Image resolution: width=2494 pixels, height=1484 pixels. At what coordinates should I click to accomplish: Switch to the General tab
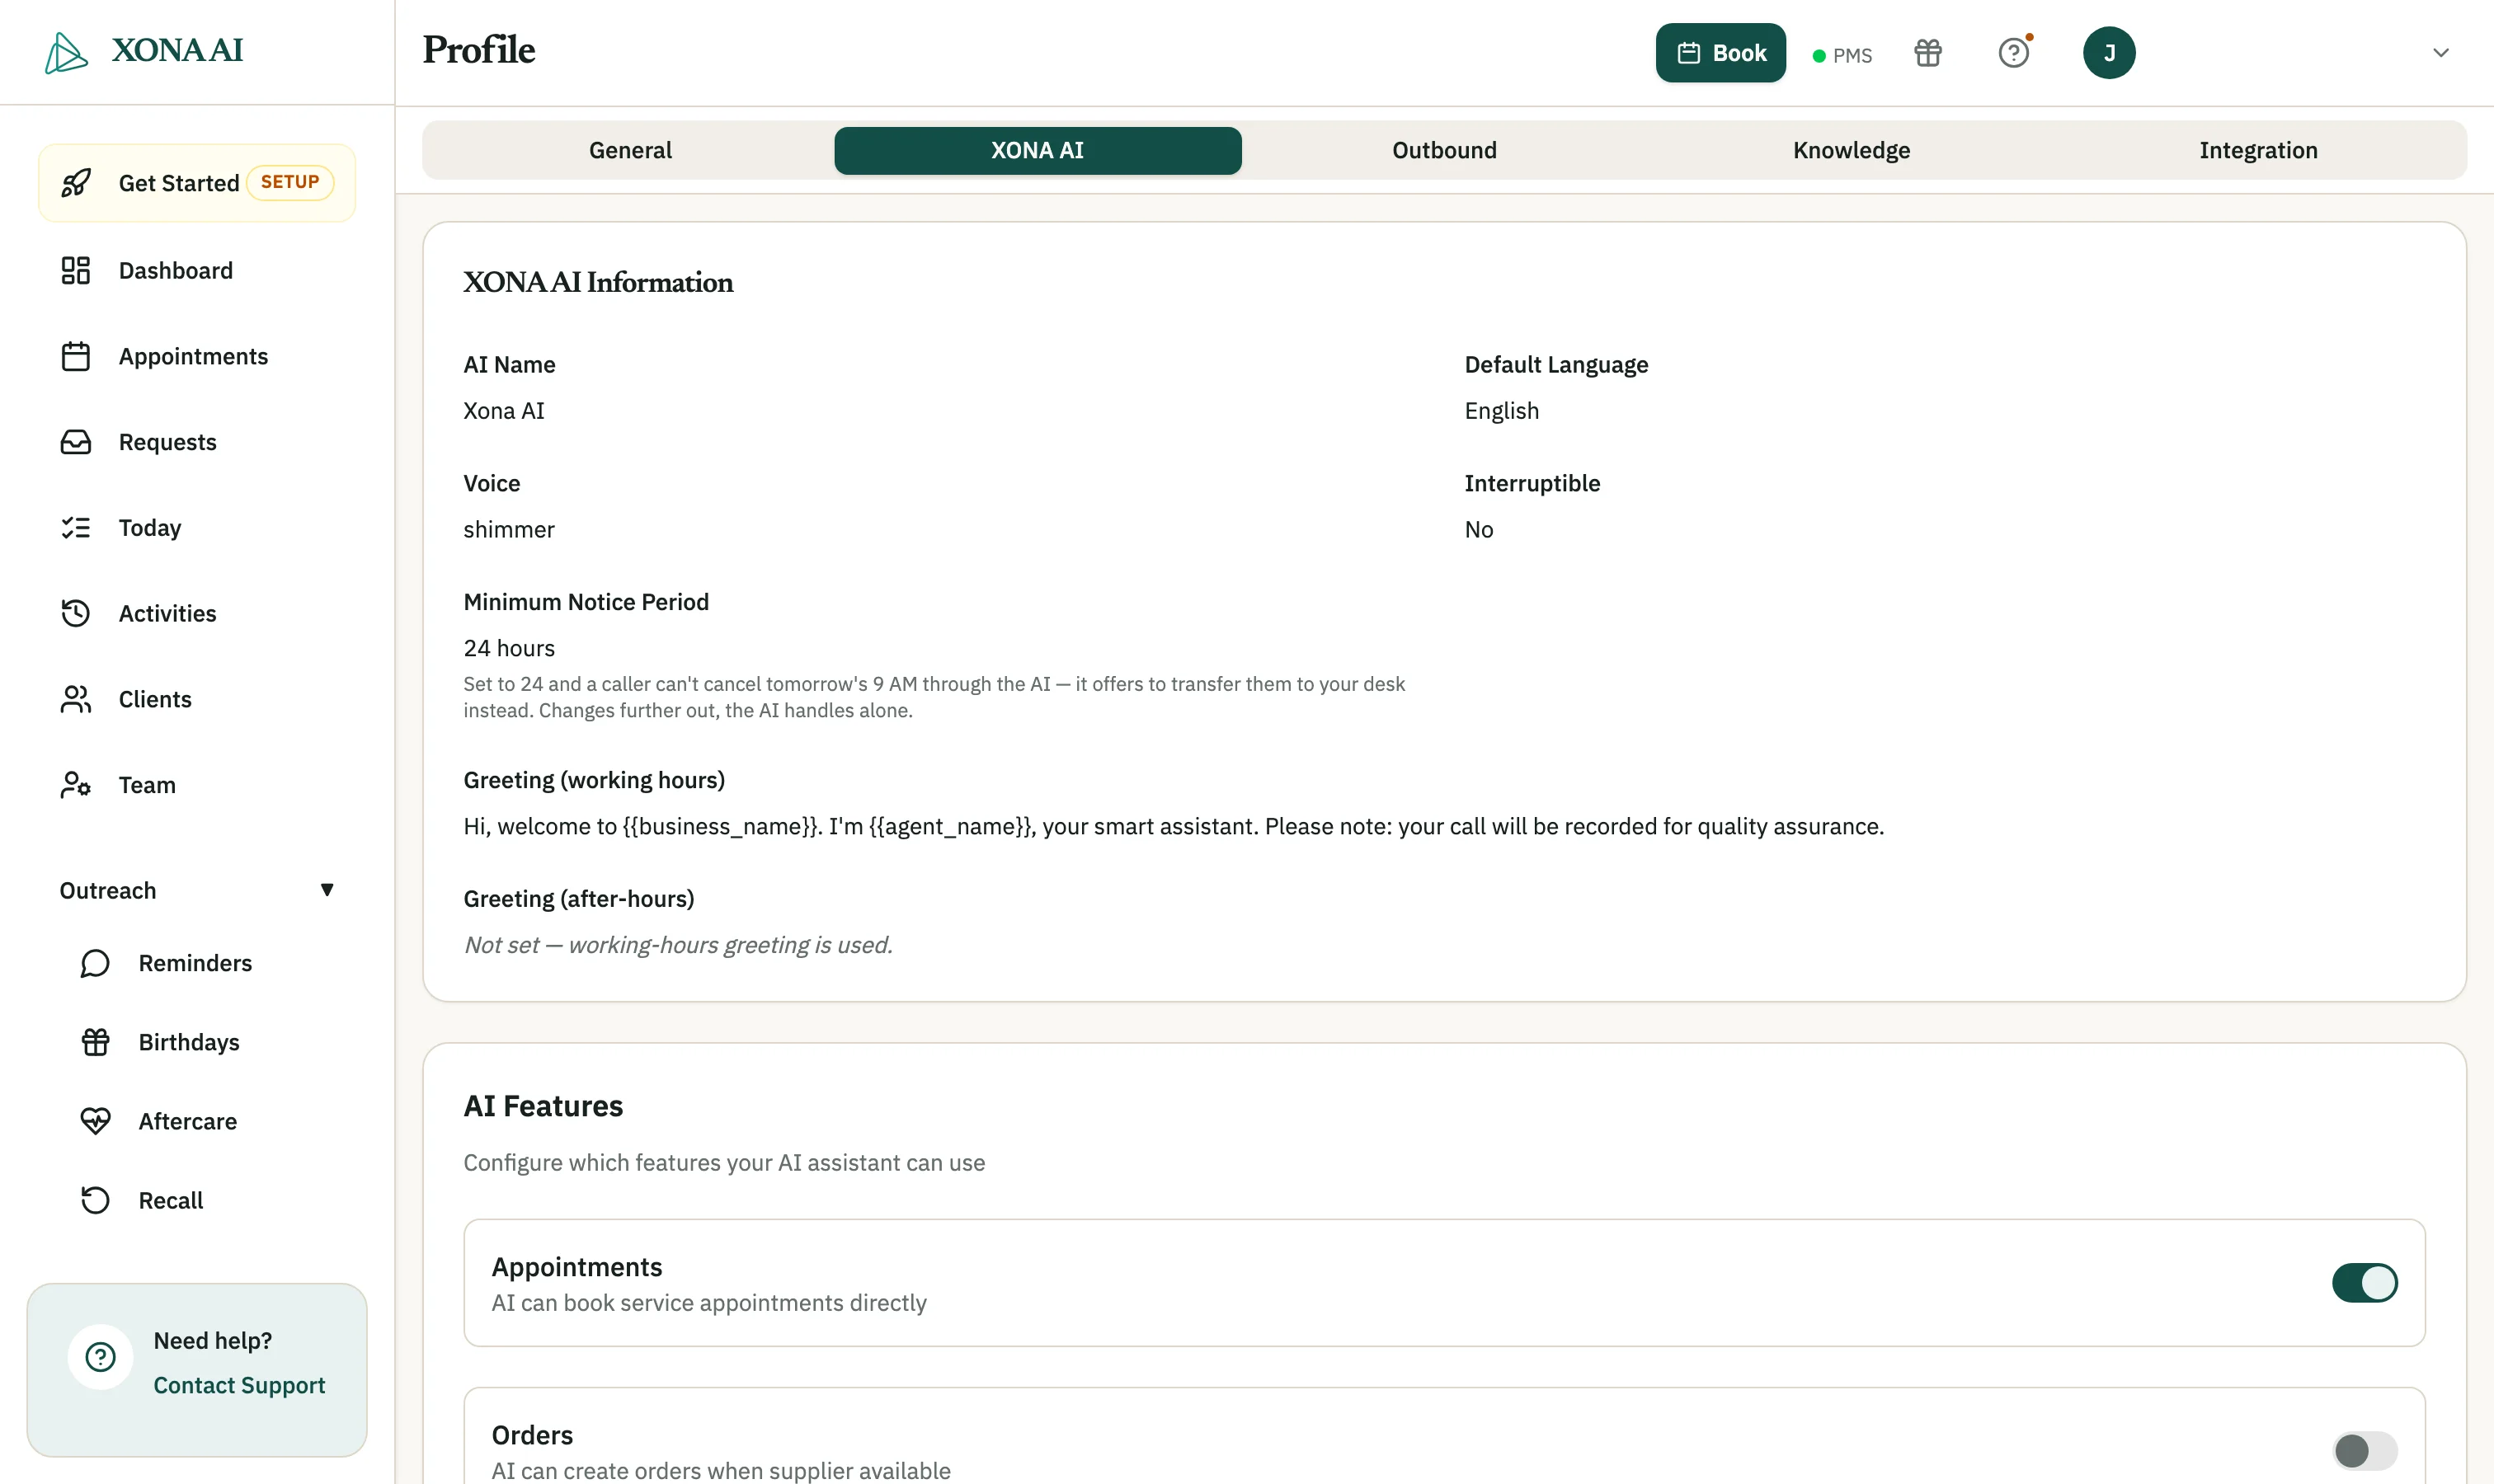(x=630, y=150)
